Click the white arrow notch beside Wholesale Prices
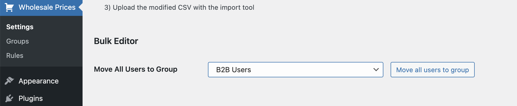 pyautogui.click(x=80, y=7)
